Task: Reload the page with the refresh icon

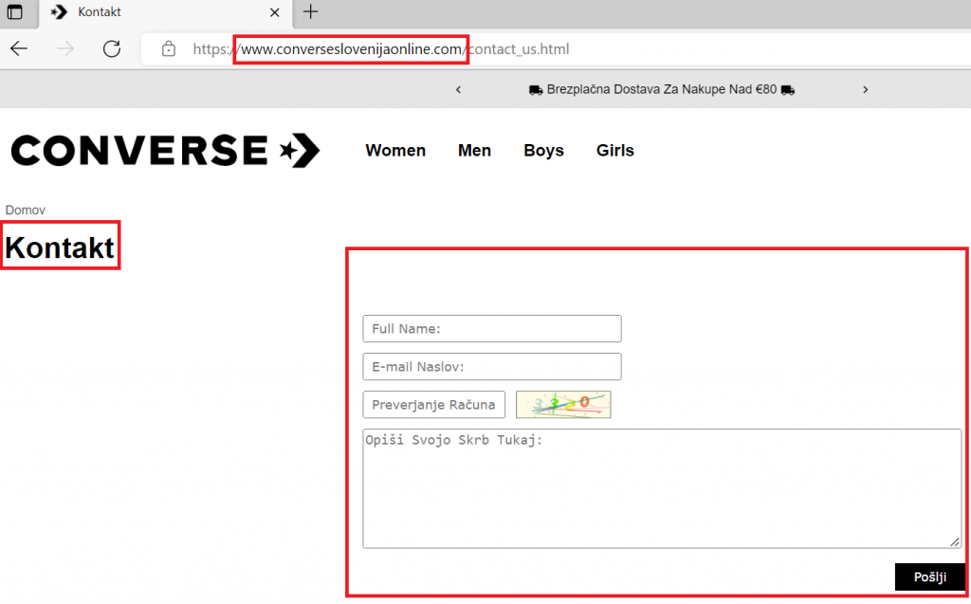Action: point(112,49)
